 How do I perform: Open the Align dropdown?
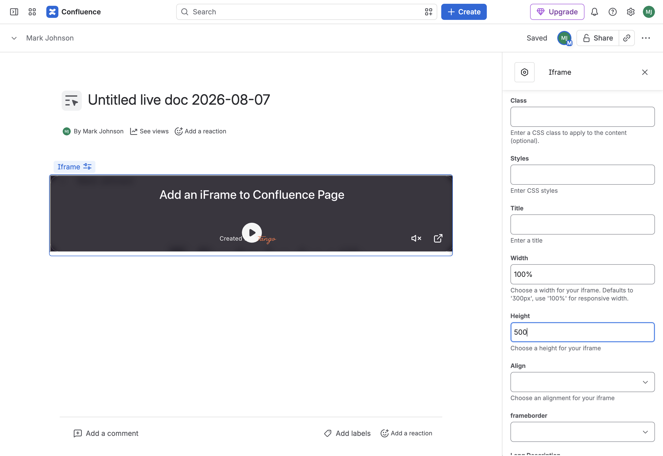pyautogui.click(x=582, y=382)
